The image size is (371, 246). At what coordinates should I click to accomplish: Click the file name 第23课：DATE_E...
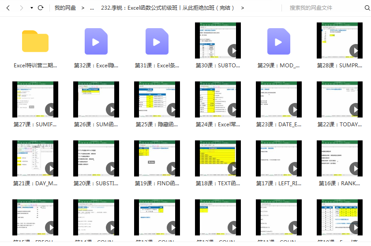pos(279,125)
